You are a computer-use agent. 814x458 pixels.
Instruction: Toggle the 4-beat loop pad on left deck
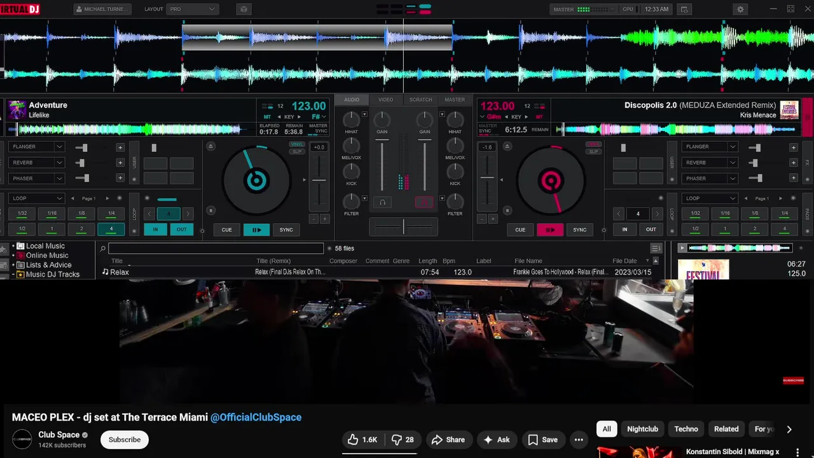pyautogui.click(x=111, y=229)
